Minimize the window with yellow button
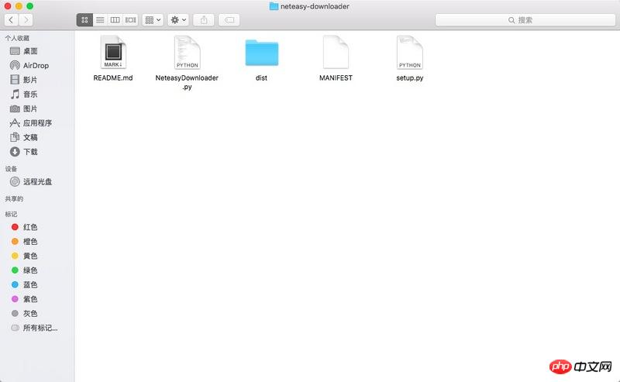Image resolution: width=620 pixels, height=382 pixels. (x=19, y=6)
